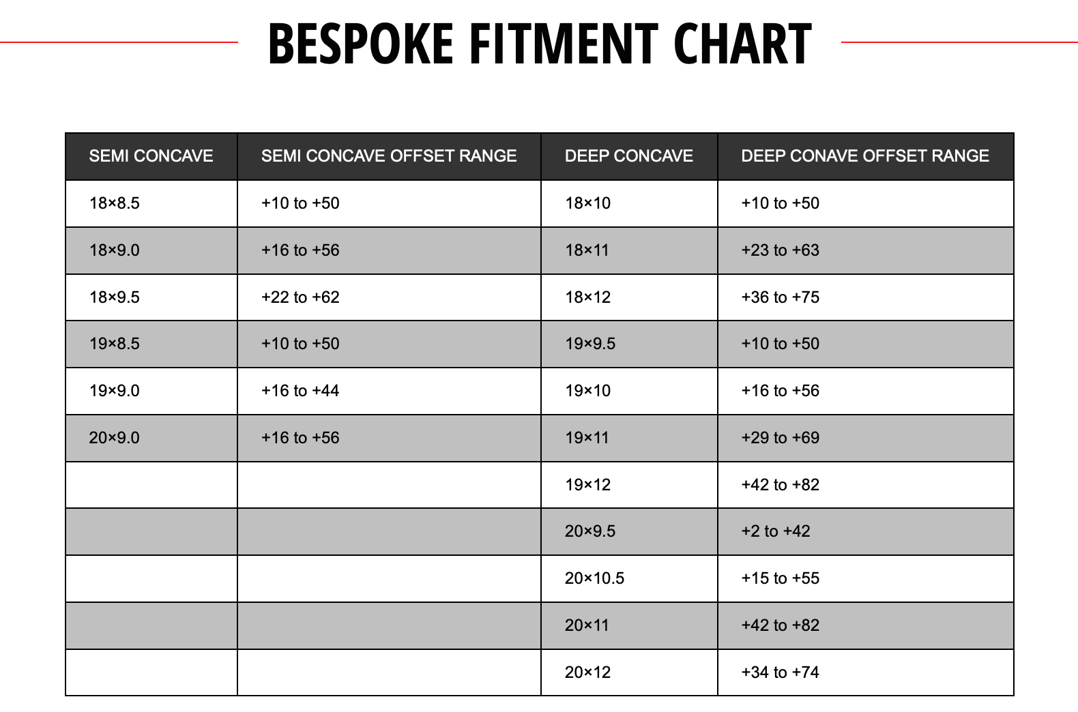Viewport: 1078px width, 712px height.
Task: Click the +2 to +42 offset cell
Action: (775, 531)
